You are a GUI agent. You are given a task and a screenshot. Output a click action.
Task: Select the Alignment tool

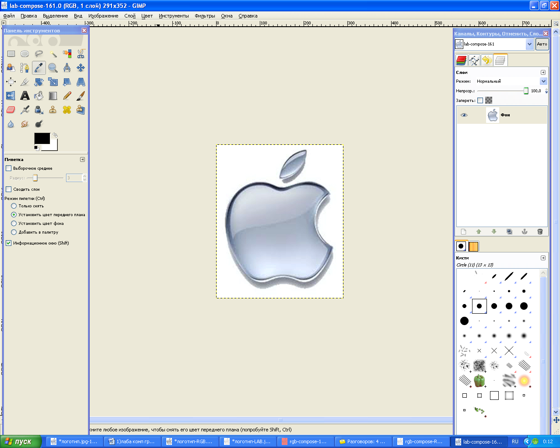pyautogui.click(x=11, y=82)
